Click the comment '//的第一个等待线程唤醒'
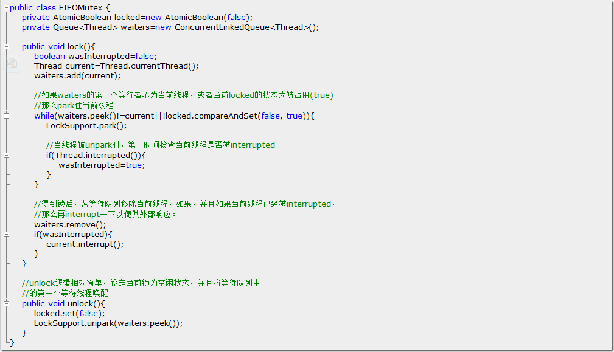Screen dimensions: 614x352 click(65, 293)
